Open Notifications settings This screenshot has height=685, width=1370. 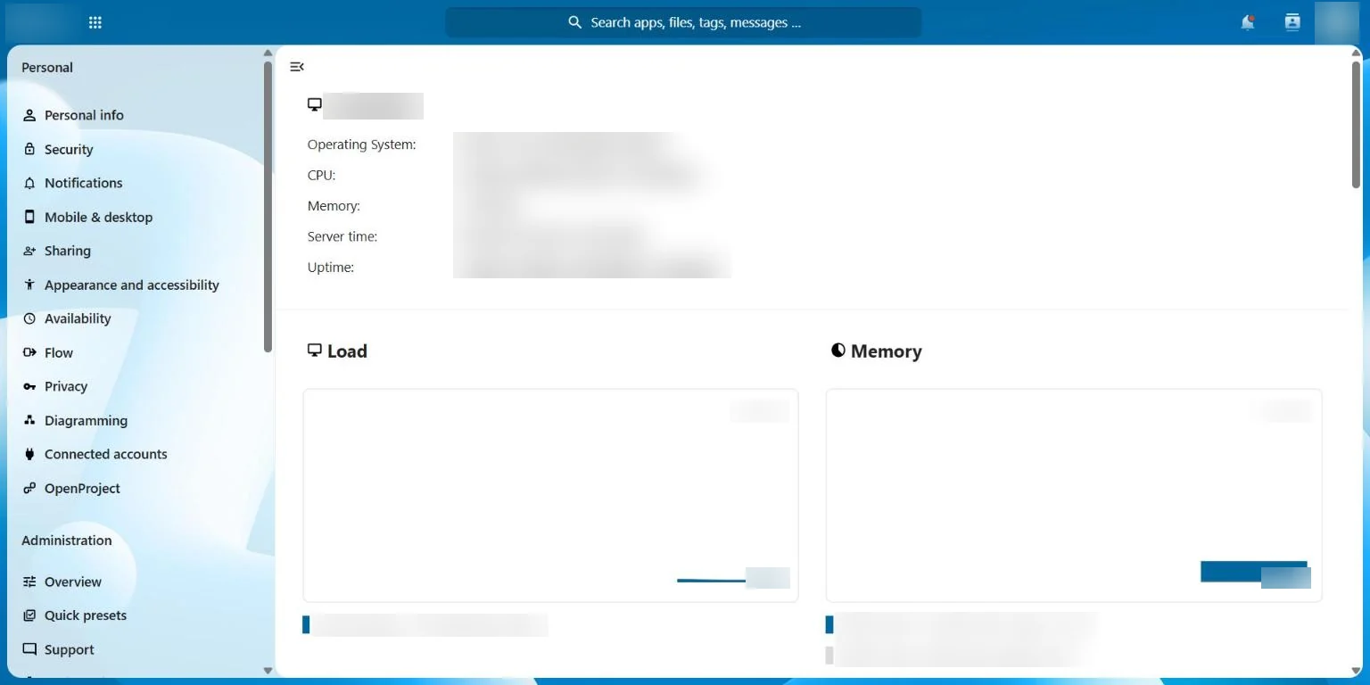tap(137, 183)
